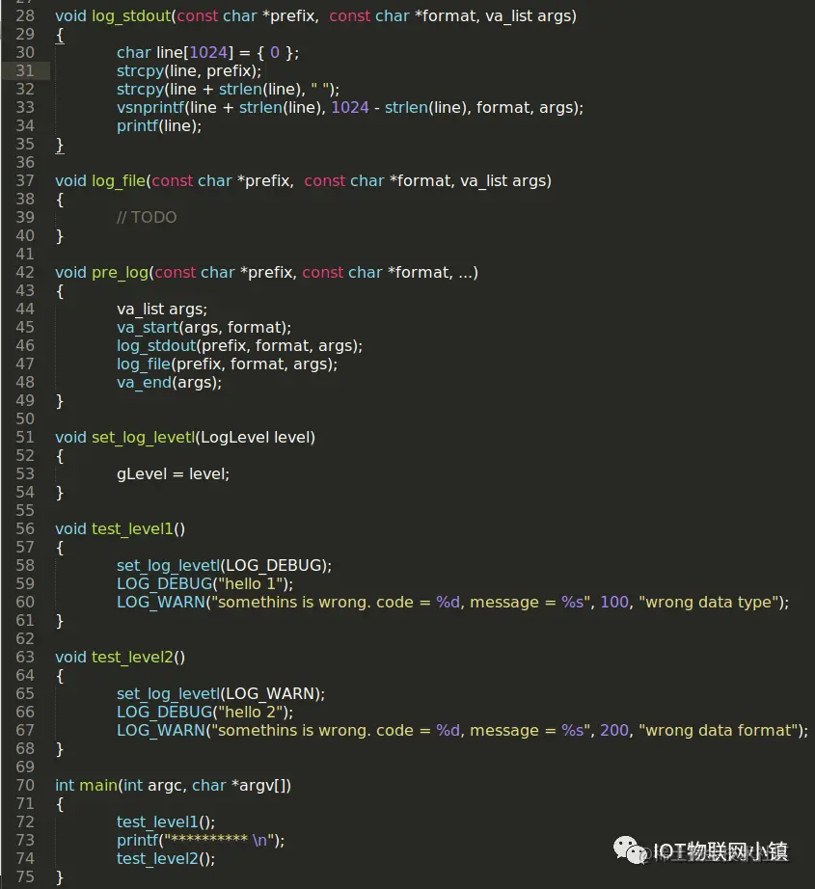Image resolution: width=815 pixels, height=889 pixels.
Task: Click 'log_file(prefix, format, args);' call on line 47
Action: 227,364
